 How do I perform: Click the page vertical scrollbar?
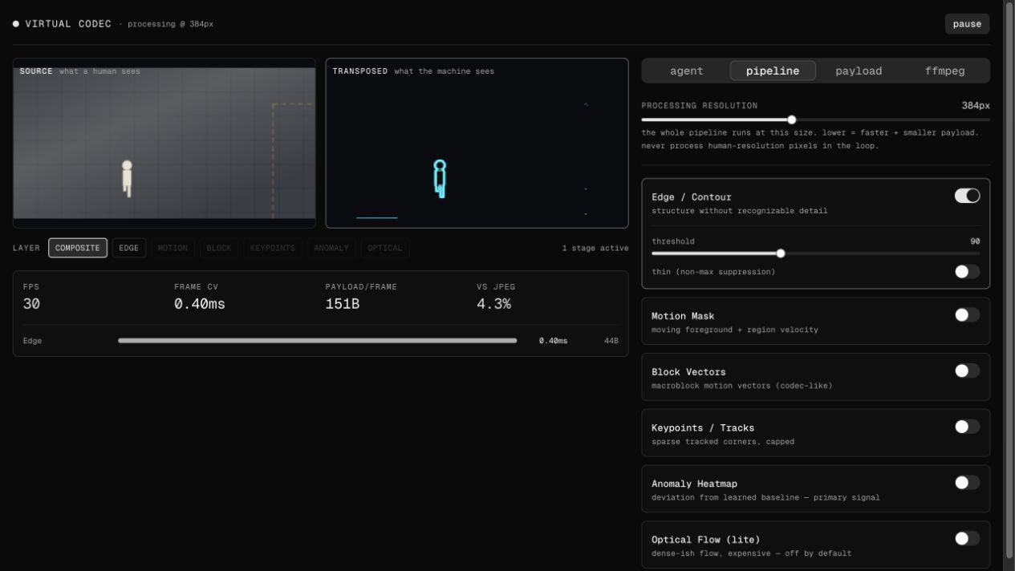click(1009, 281)
